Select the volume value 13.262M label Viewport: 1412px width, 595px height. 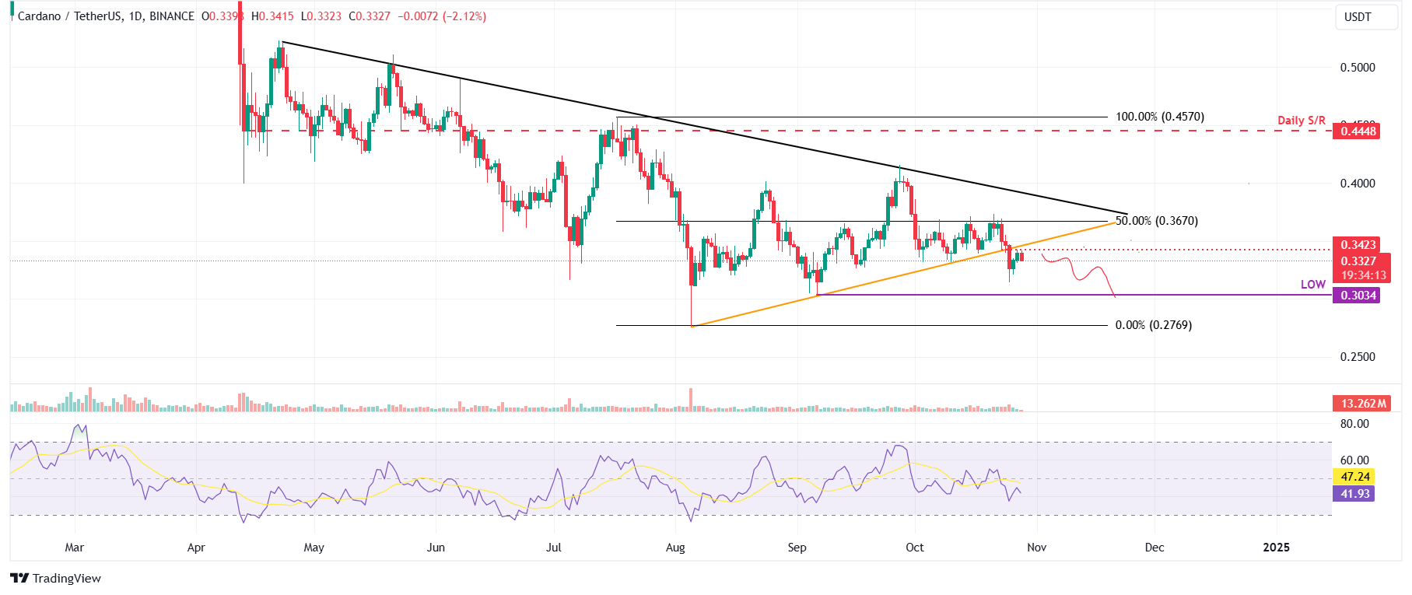[x=1362, y=404]
